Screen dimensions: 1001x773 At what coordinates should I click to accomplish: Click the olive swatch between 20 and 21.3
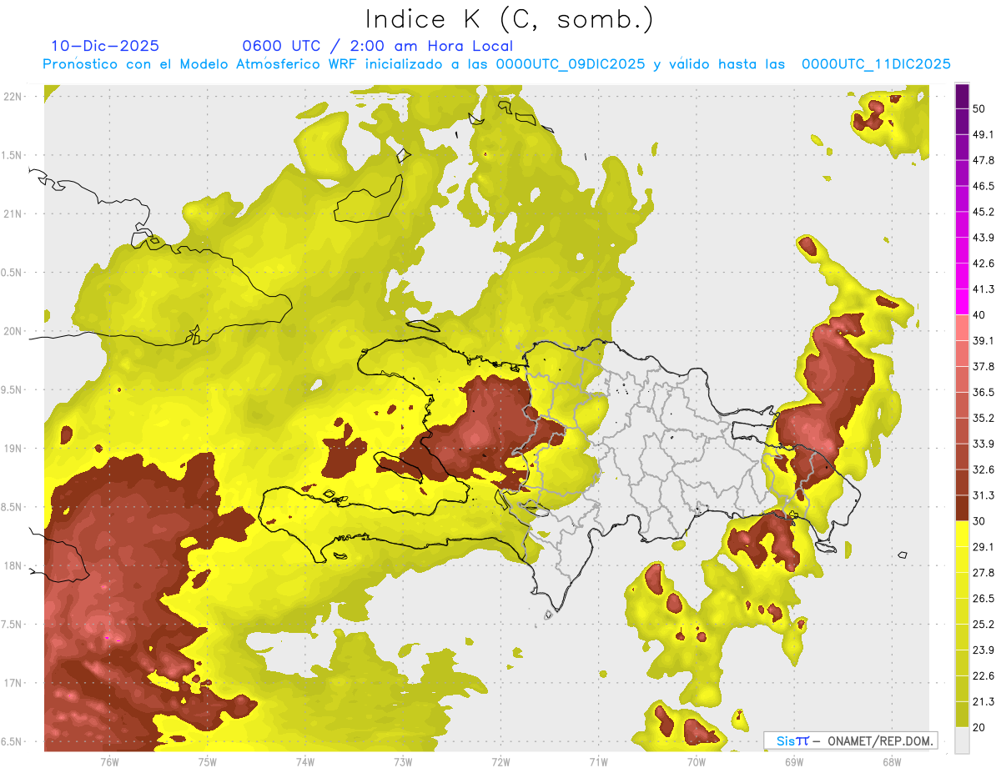pos(962,715)
